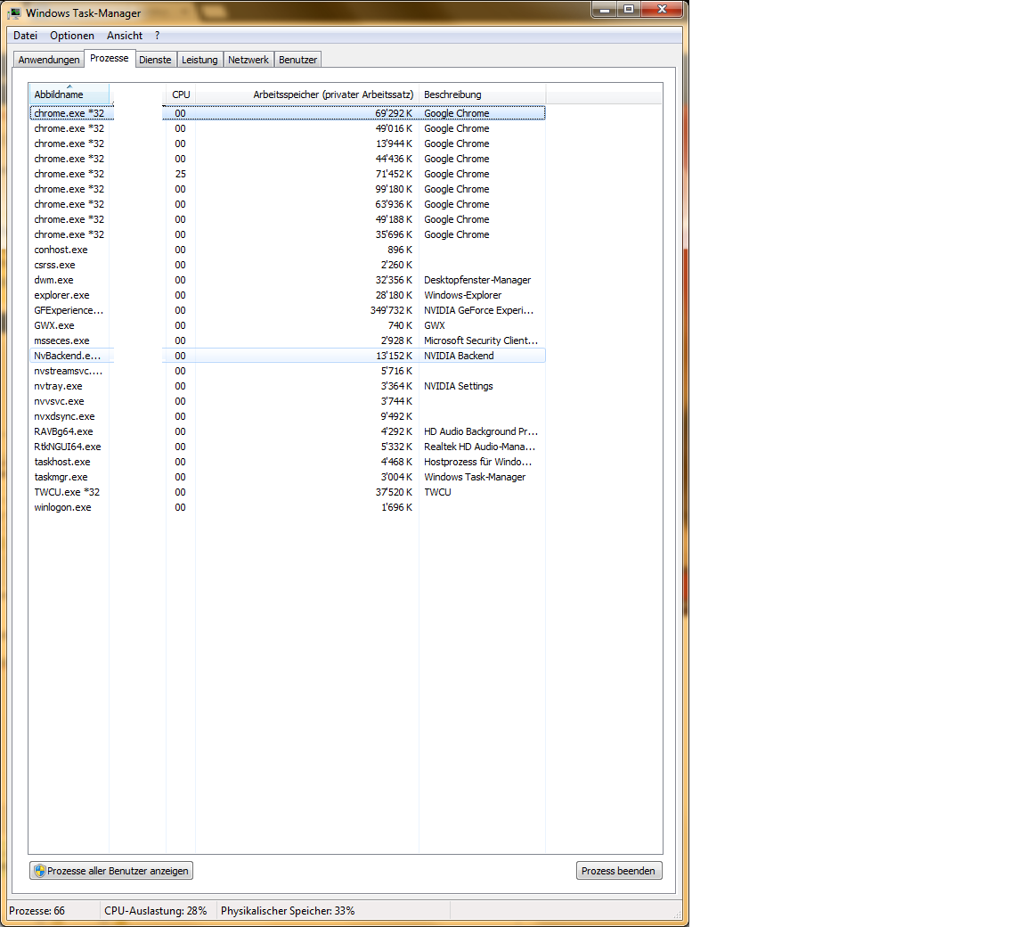This screenshot has height=927, width=1026.
Task: Click the 349'732 K memory value
Action: [x=391, y=310]
